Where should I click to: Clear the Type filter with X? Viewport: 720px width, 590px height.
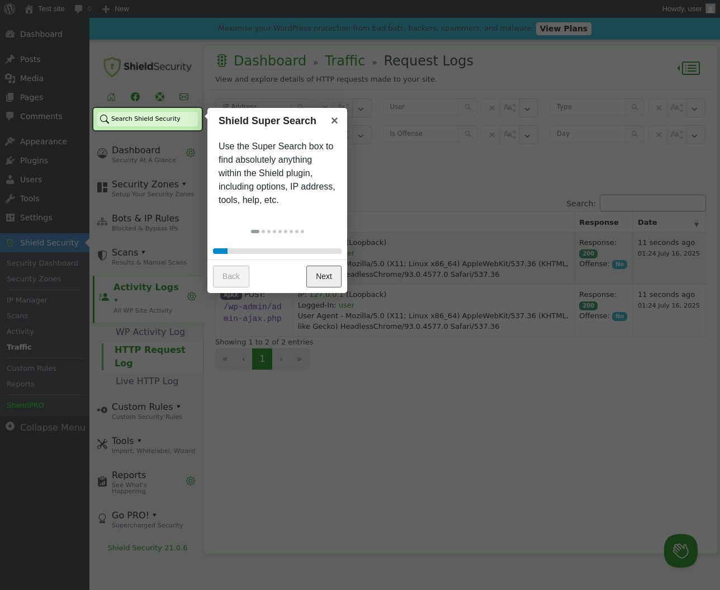pos(659,108)
